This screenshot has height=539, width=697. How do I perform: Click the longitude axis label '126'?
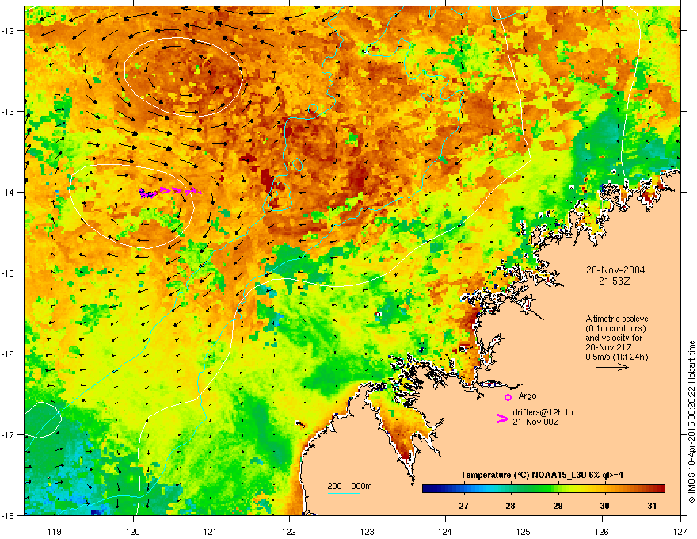click(602, 531)
